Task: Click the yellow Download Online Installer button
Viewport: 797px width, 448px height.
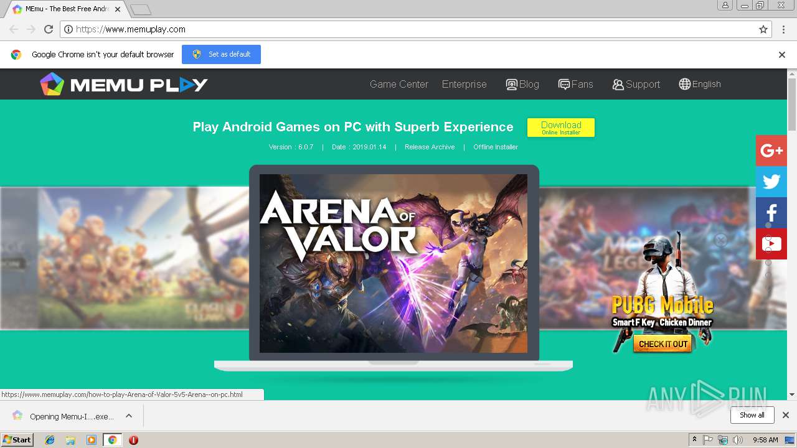Action: point(561,128)
